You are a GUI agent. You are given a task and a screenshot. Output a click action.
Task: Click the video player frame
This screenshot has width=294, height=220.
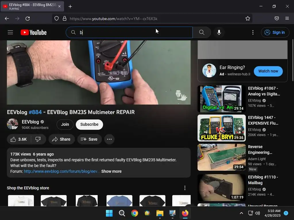click(99, 72)
